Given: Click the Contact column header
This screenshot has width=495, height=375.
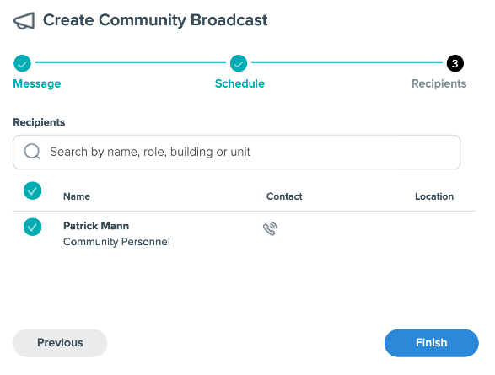Looking at the screenshot, I should [x=284, y=196].
